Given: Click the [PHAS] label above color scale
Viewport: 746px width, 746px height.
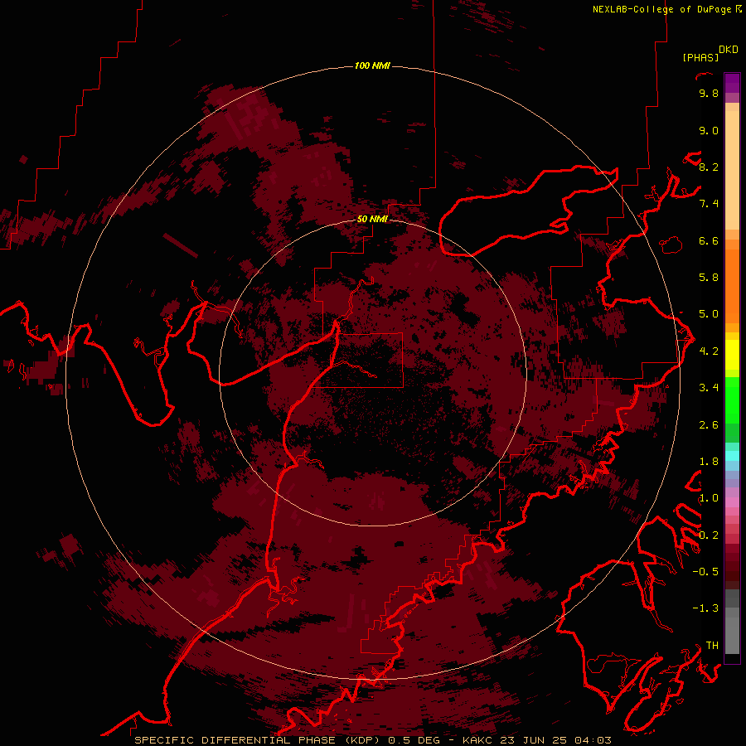Looking at the screenshot, I should (700, 57).
